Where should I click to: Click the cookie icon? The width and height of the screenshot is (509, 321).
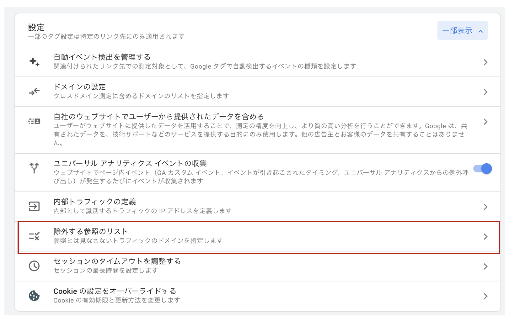point(34,296)
